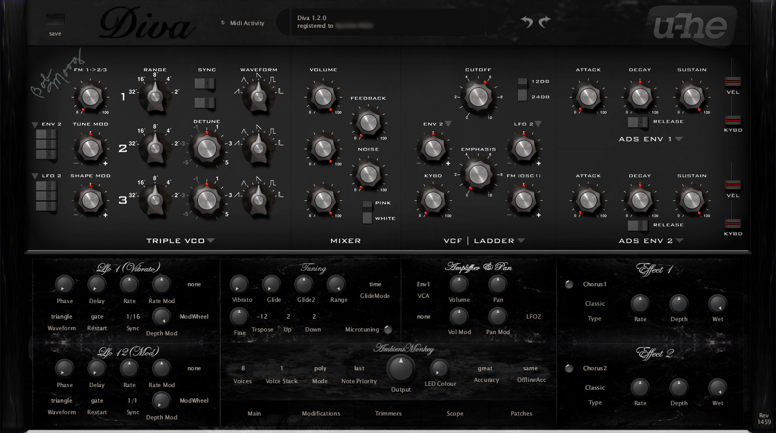Switch to the Modifications tab
The image size is (776, 433).
(321, 414)
